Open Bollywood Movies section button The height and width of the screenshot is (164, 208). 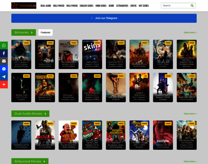(30, 161)
